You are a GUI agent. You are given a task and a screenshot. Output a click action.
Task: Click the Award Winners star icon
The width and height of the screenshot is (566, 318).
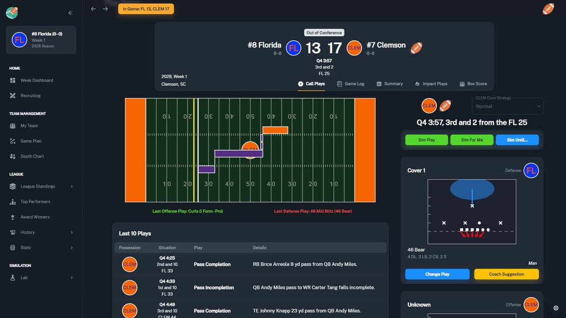click(x=13, y=217)
